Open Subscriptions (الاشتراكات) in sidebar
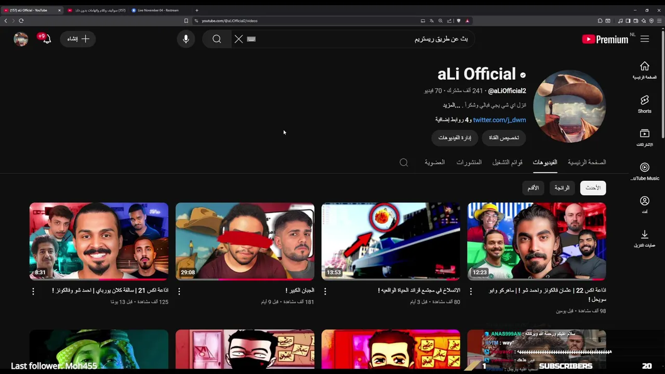The width and height of the screenshot is (665, 374). 645,138
